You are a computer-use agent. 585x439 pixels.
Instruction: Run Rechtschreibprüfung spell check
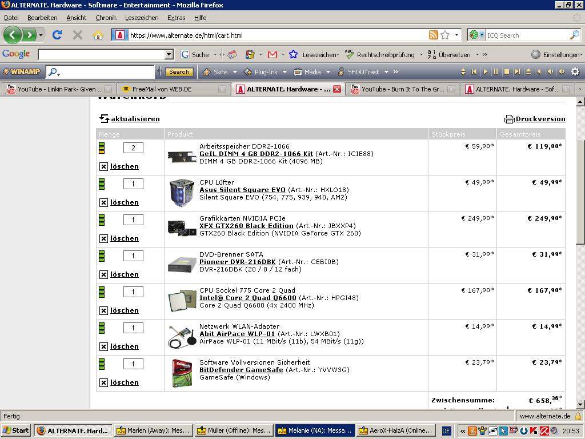(x=379, y=54)
